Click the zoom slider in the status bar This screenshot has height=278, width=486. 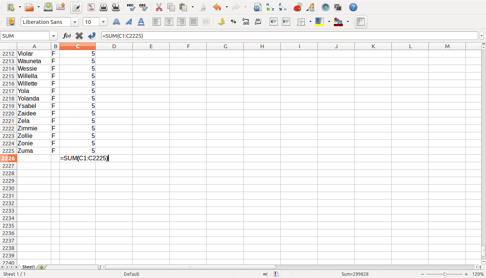tap(445, 274)
